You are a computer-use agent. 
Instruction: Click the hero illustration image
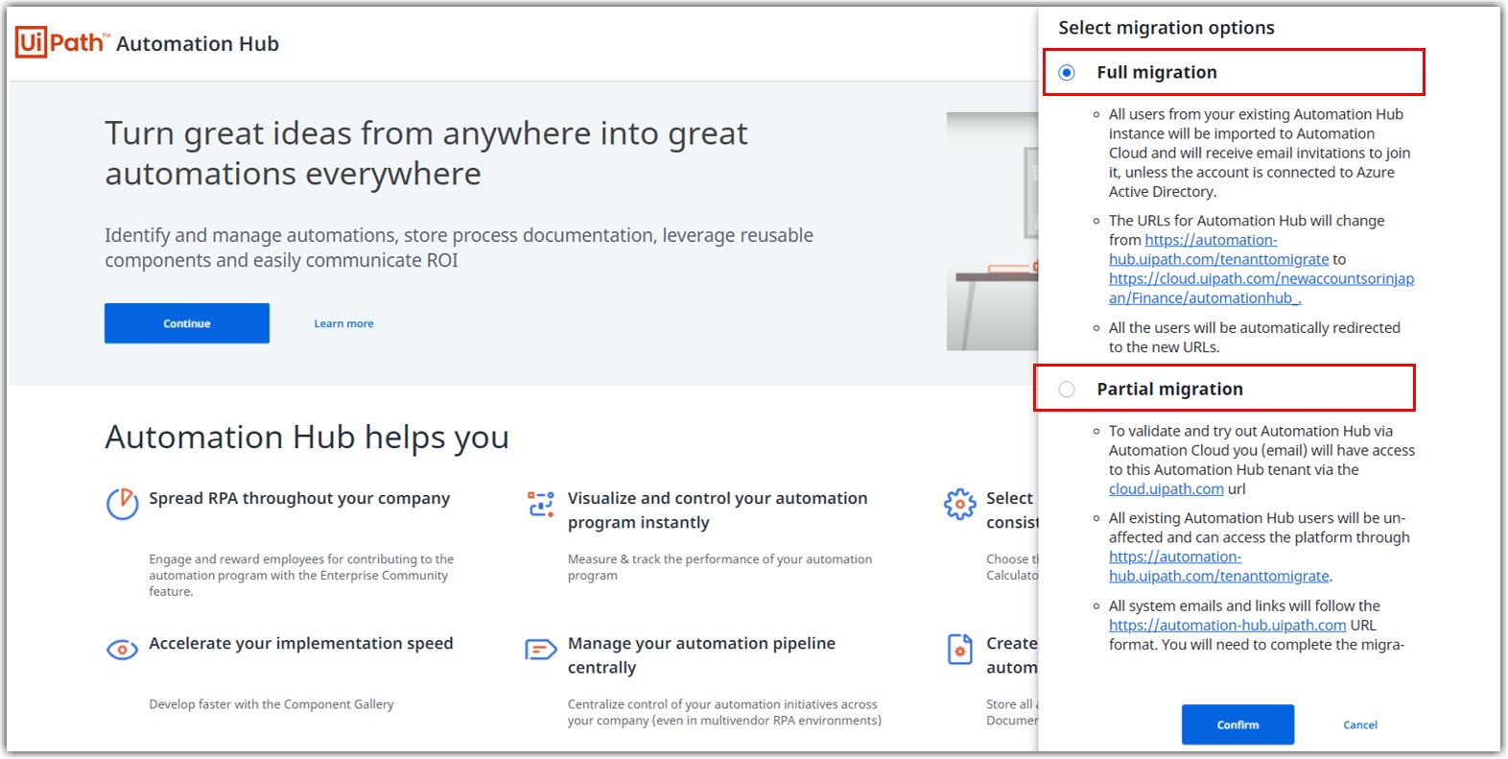(992, 231)
